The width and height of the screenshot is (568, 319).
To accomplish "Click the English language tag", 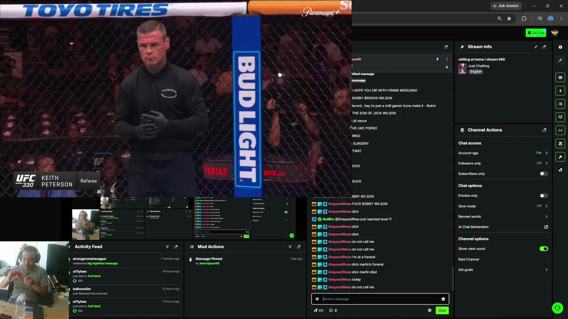I will point(476,72).
